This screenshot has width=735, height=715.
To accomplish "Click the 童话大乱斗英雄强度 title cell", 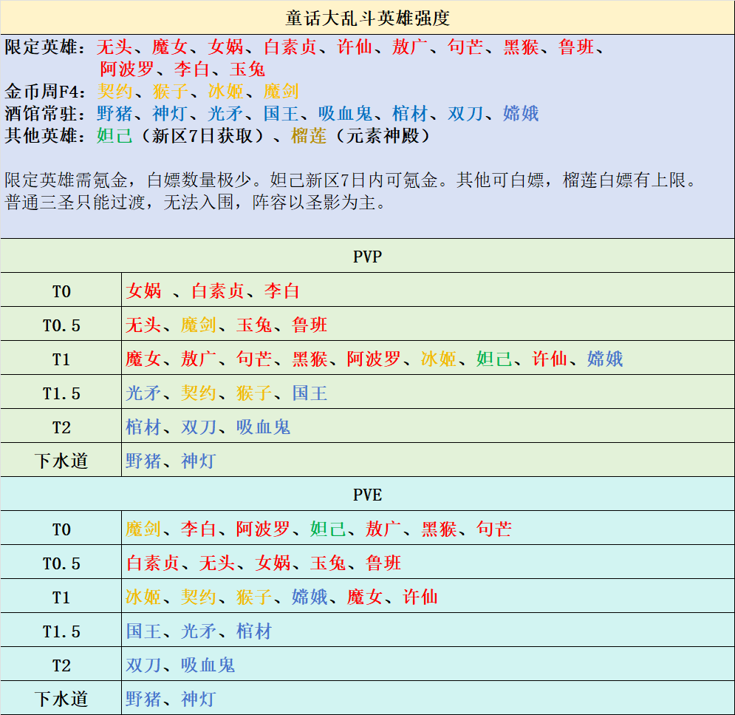I will click(367, 17).
